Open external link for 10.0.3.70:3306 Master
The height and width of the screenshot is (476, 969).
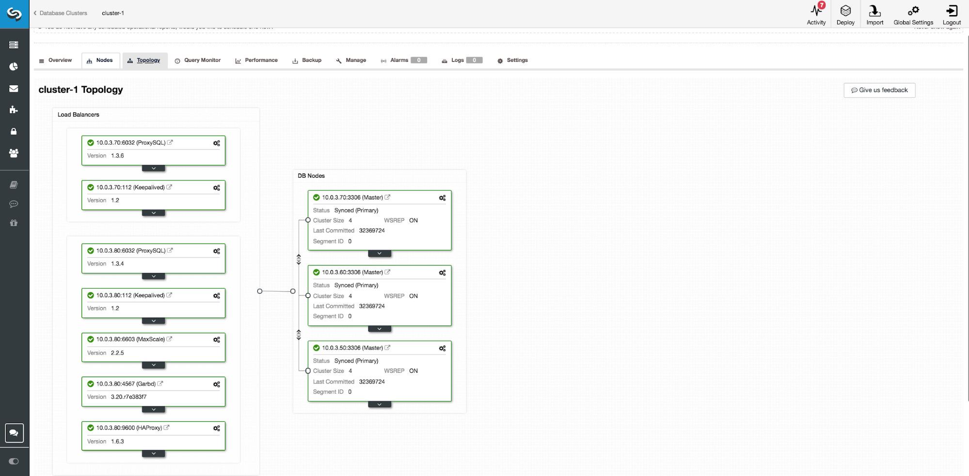pyautogui.click(x=387, y=197)
